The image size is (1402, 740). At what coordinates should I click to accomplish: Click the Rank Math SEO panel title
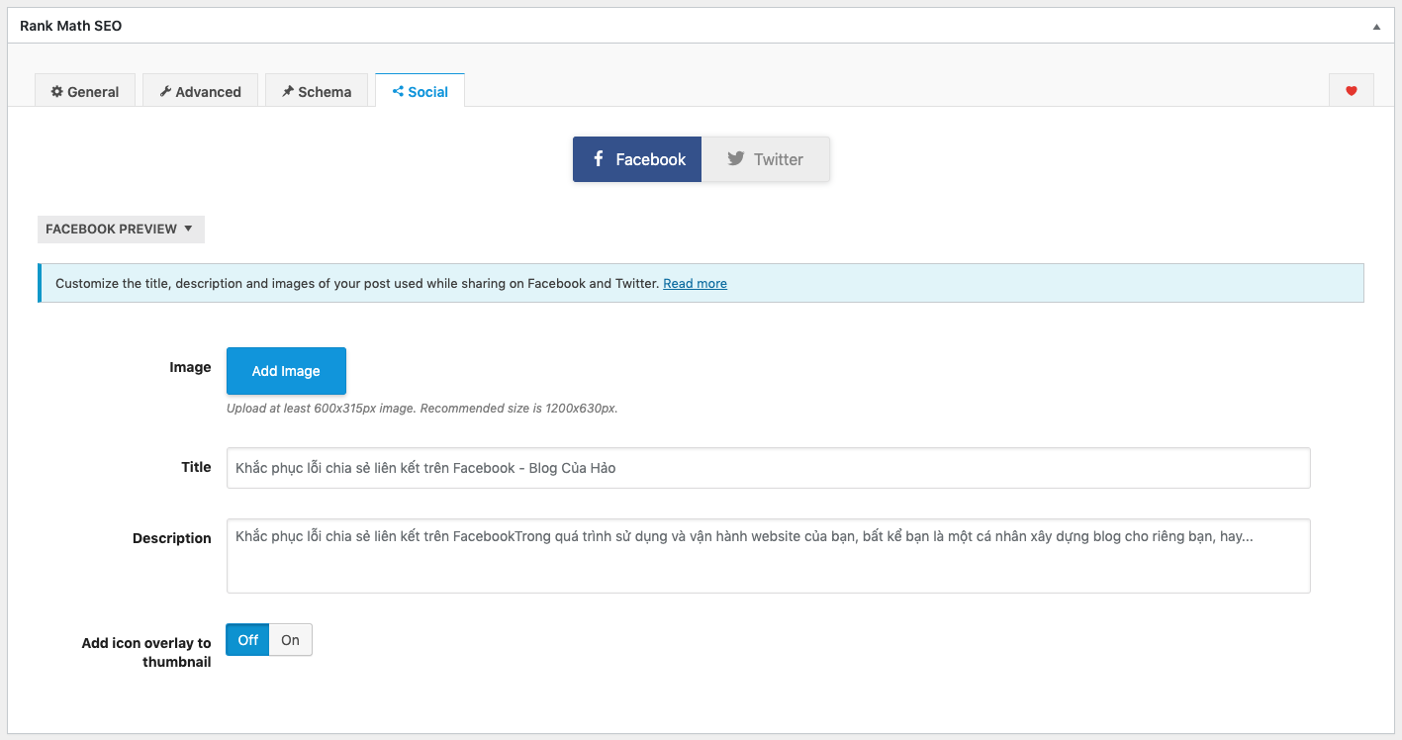click(71, 26)
